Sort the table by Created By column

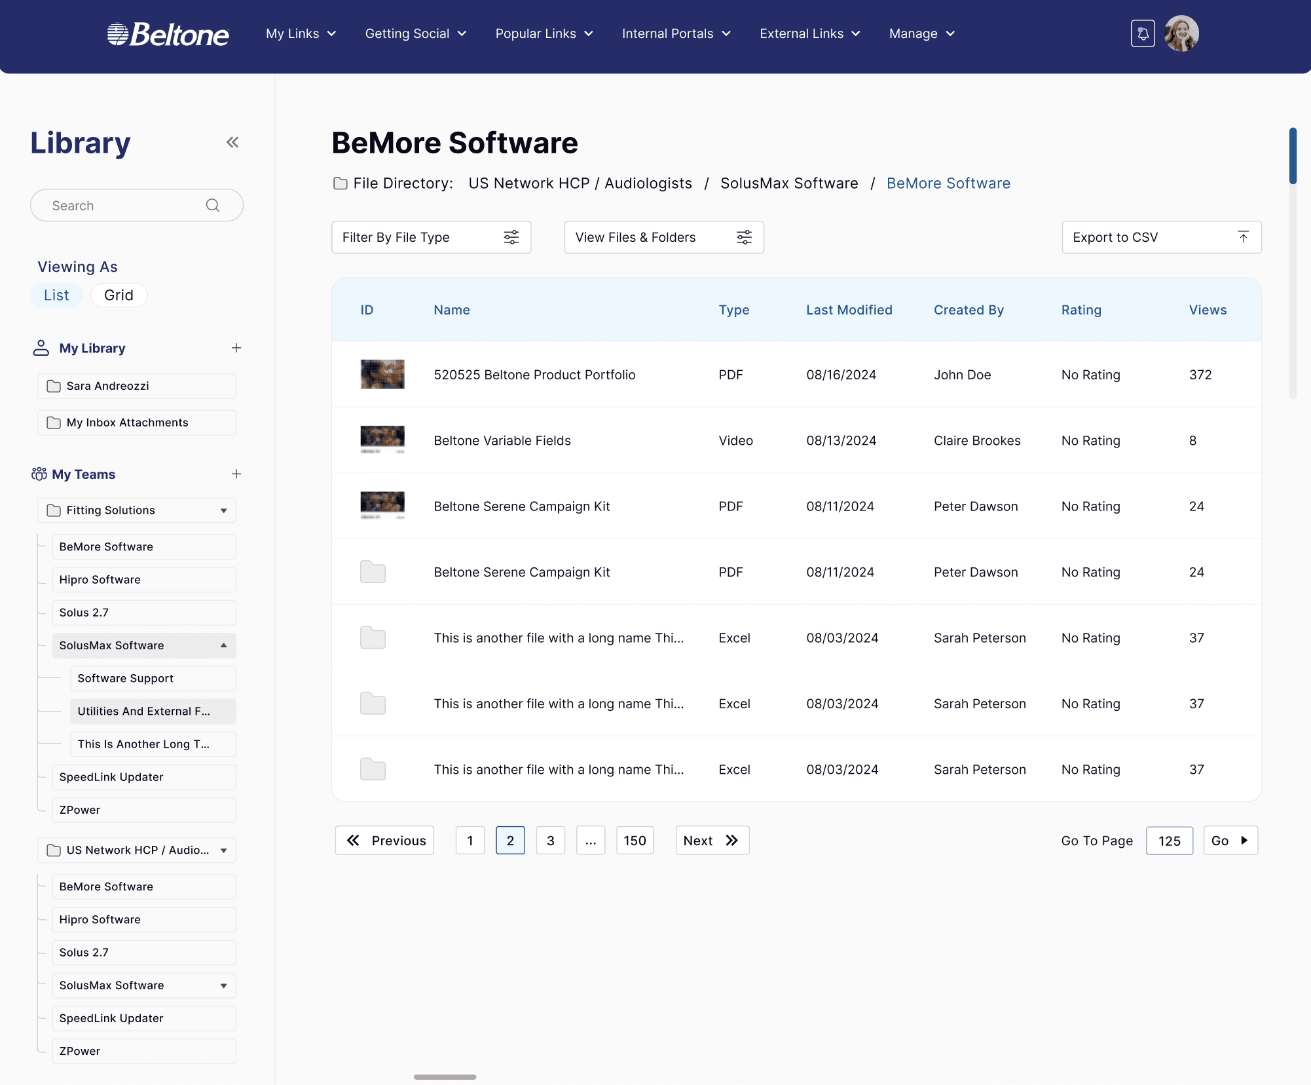(969, 310)
